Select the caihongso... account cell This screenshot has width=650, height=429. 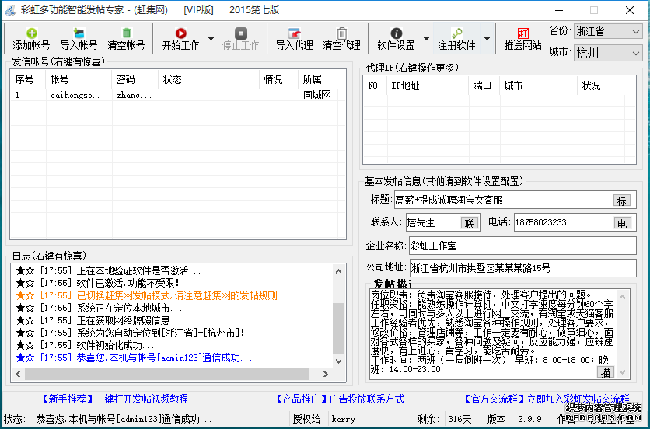pyautogui.click(x=78, y=96)
